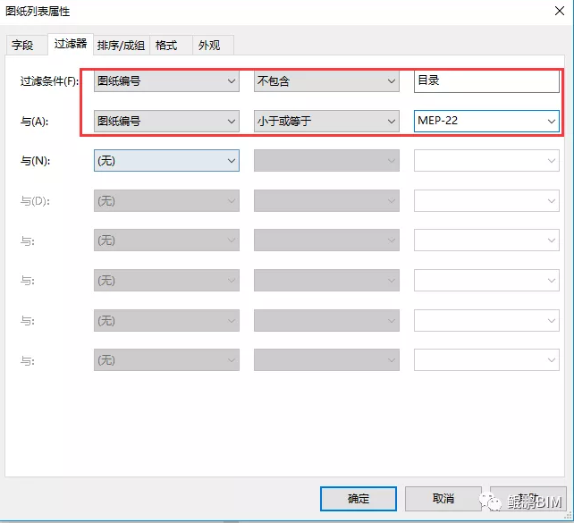
Task: Expand the 过滤条件(F) field dropdown showing 图纸编号
Action: (x=166, y=81)
